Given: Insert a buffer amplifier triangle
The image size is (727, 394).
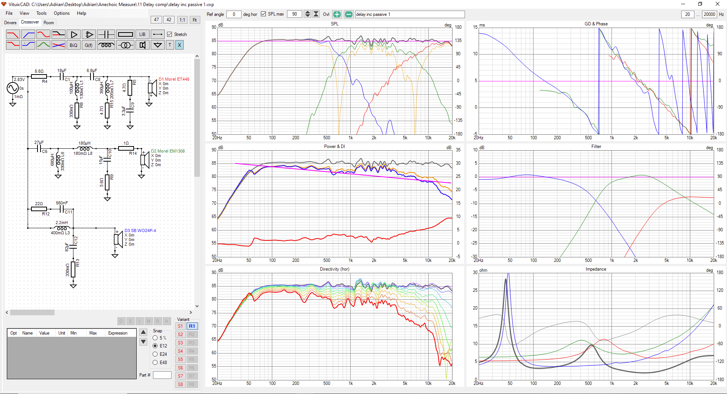Looking at the screenshot, I should 73,34.
